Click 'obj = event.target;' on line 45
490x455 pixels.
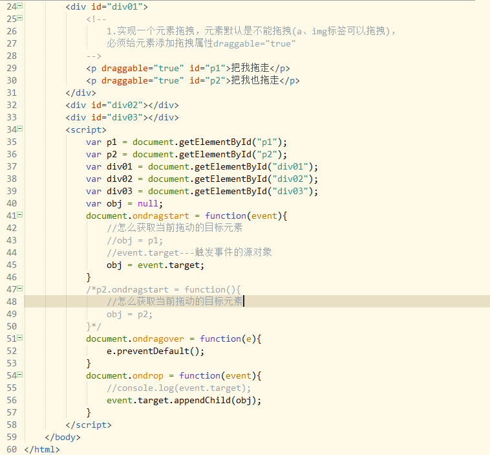click(x=155, y=265)
